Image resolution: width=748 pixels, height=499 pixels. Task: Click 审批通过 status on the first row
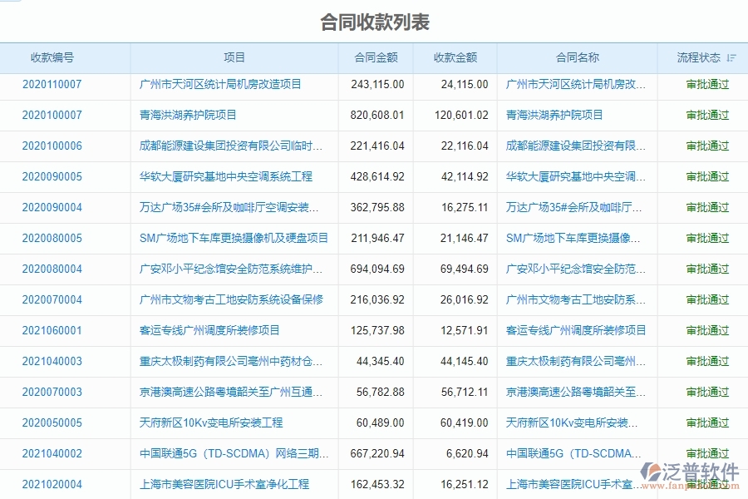coord(706,84)
